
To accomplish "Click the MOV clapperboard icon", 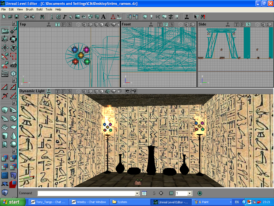I will (5, 73).
